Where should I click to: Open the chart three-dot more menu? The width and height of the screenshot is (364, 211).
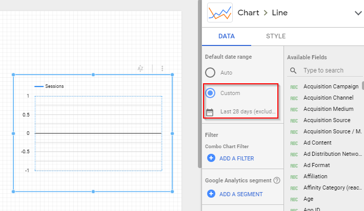click(163, 68)
